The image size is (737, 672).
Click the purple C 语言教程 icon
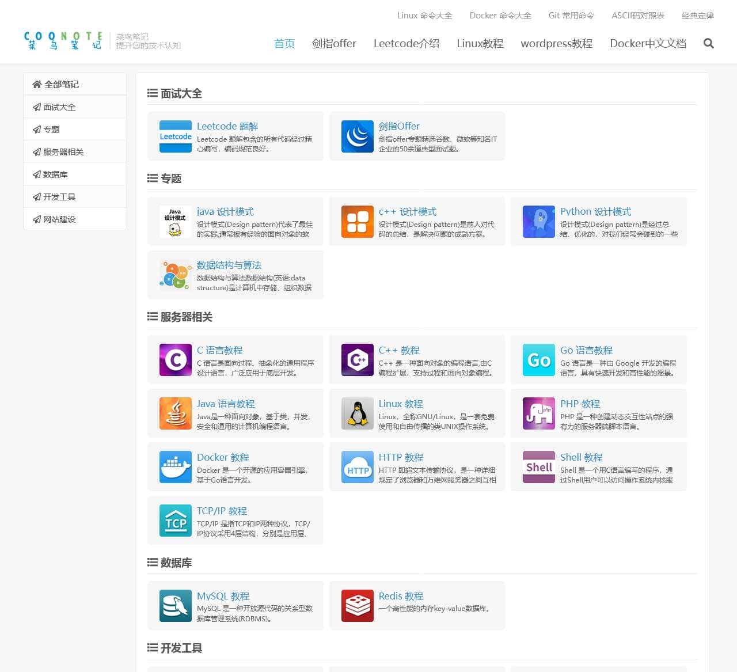[176, 360]
